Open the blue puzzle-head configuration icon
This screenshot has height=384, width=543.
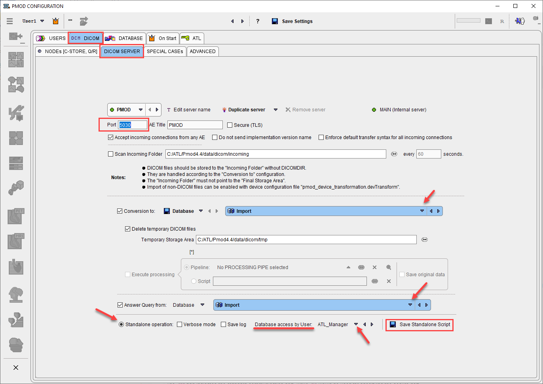pos(520,21)
